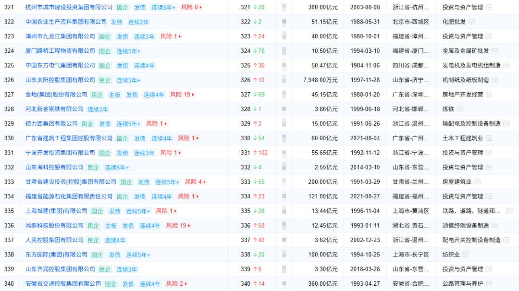
Task: Open industry dropdown arrow beside 机制纸及纸板制造
Action: point(495,80)
